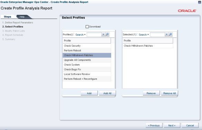
Task: Go back with the Previous button
Action: point(154,126)
